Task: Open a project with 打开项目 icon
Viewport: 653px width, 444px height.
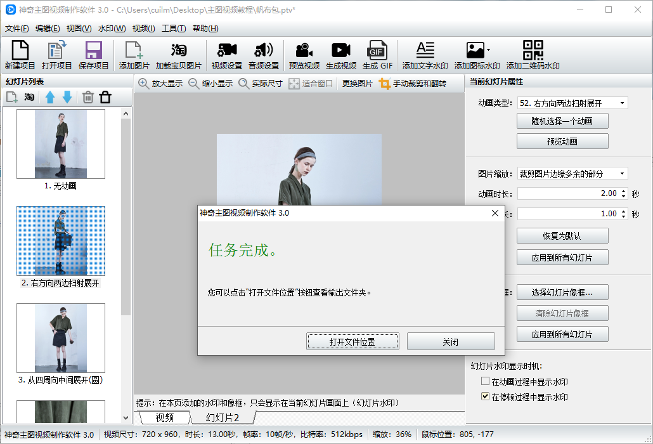Action: pos(56,55)
